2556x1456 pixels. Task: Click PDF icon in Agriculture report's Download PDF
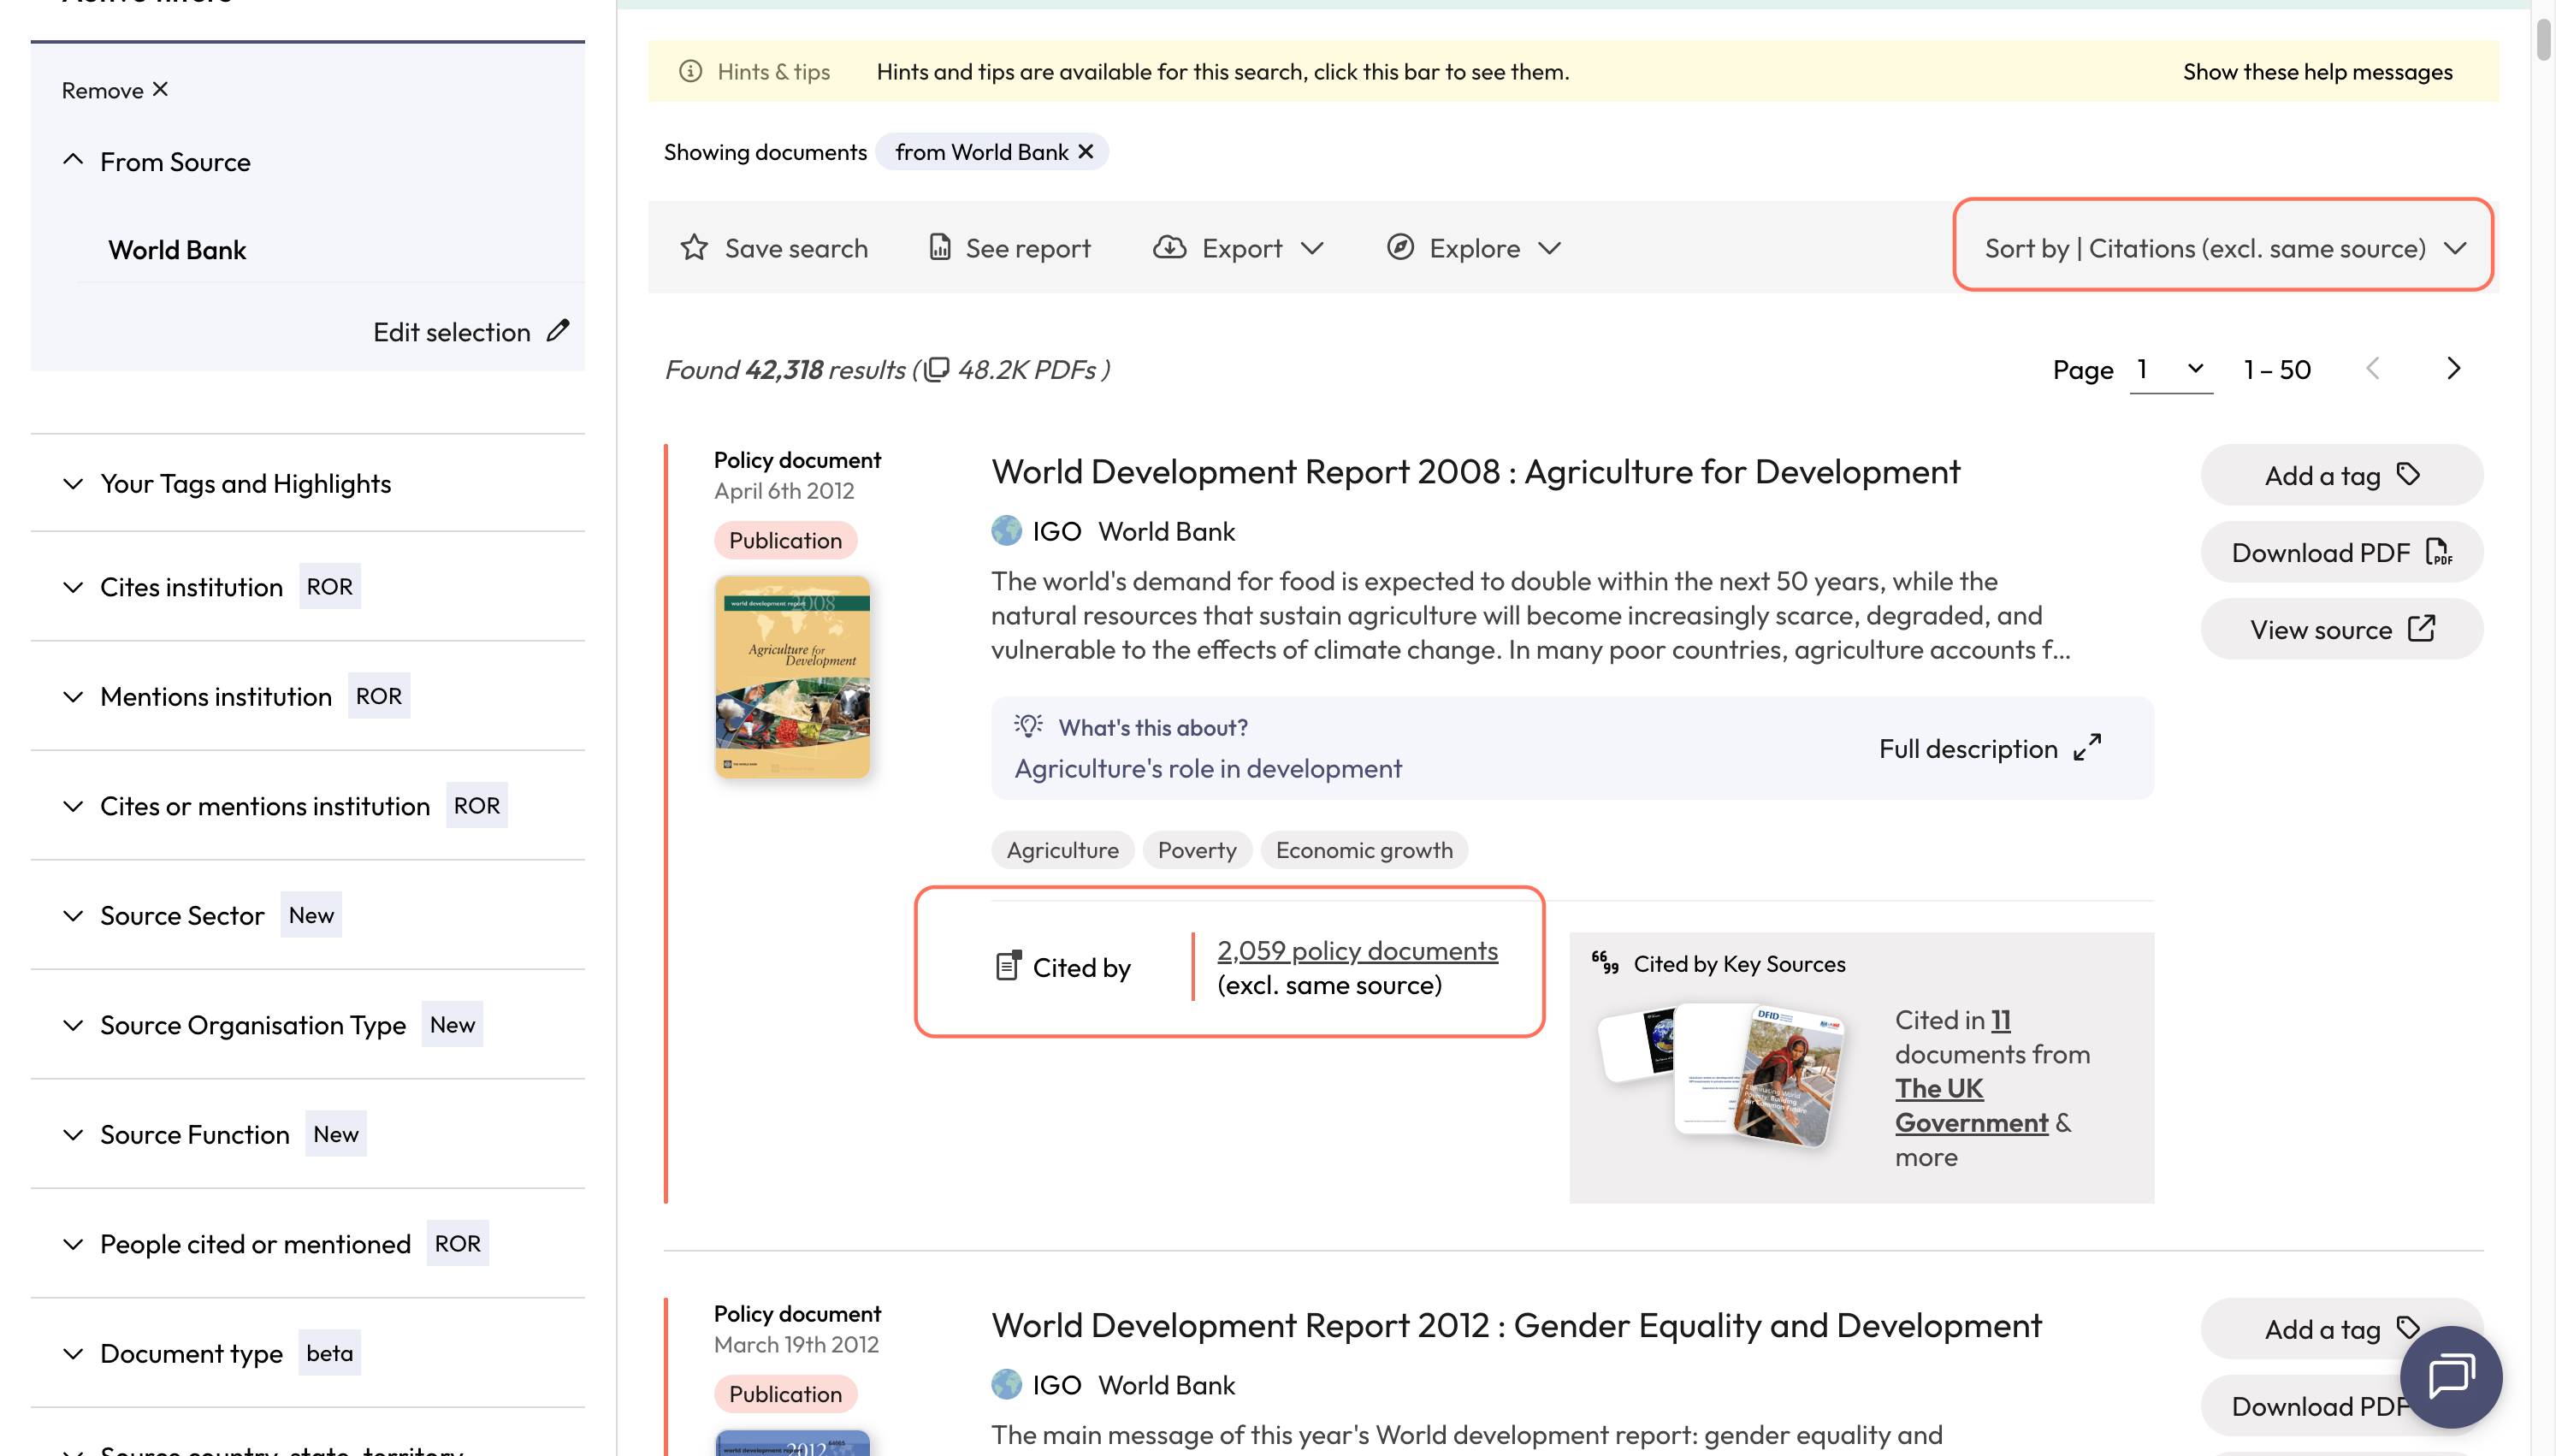pyautogui.click(x=2438, y=552)
